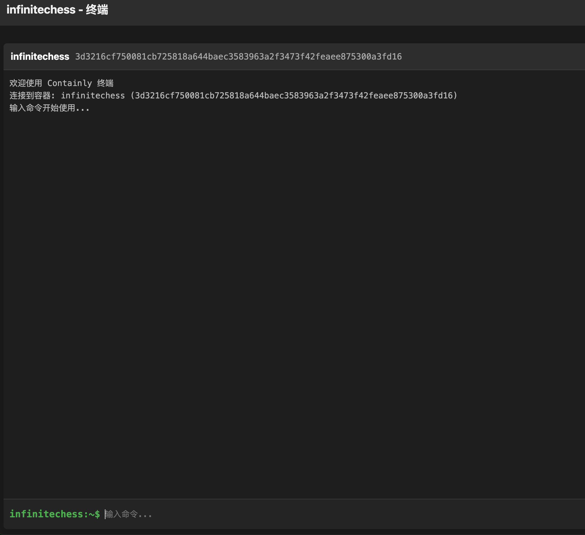Click the window title infinitechess - 终端

(57, 10)
